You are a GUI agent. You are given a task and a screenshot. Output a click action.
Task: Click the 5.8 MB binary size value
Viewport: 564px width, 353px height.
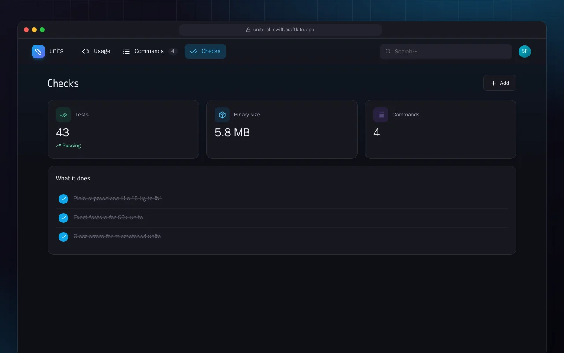[x=232, y=132]
